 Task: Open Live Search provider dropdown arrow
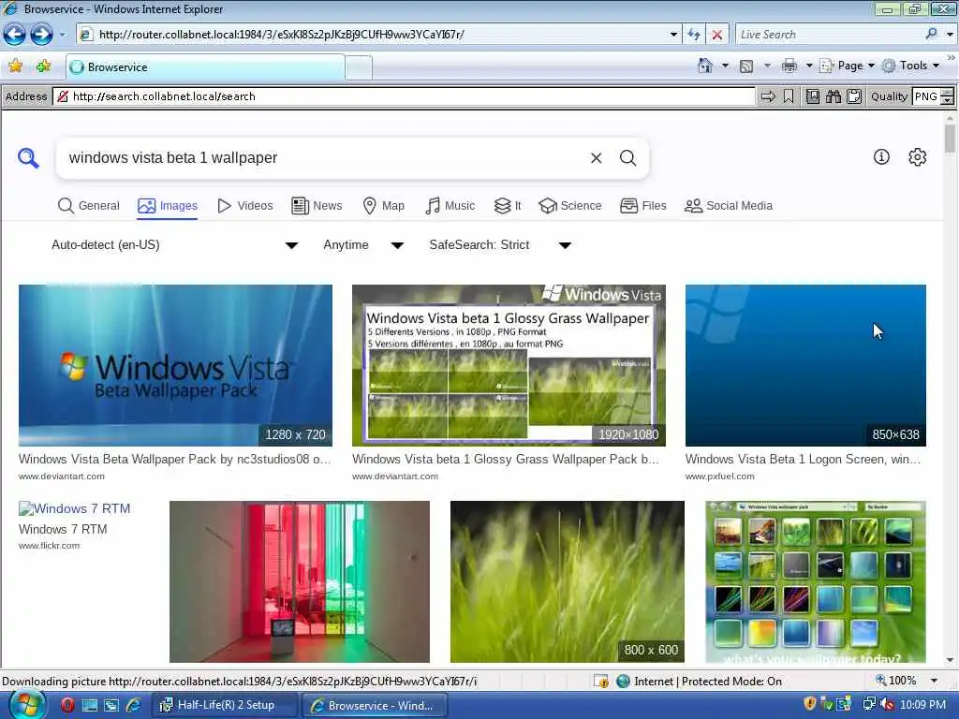950,35
